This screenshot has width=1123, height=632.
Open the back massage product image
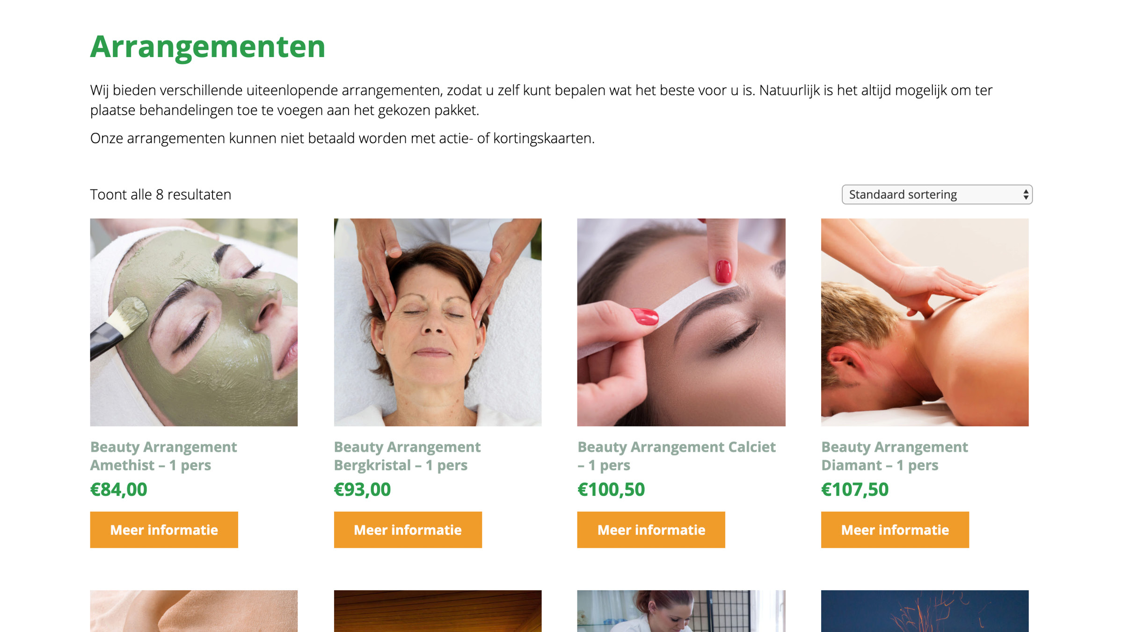click(x=925, y=322)
